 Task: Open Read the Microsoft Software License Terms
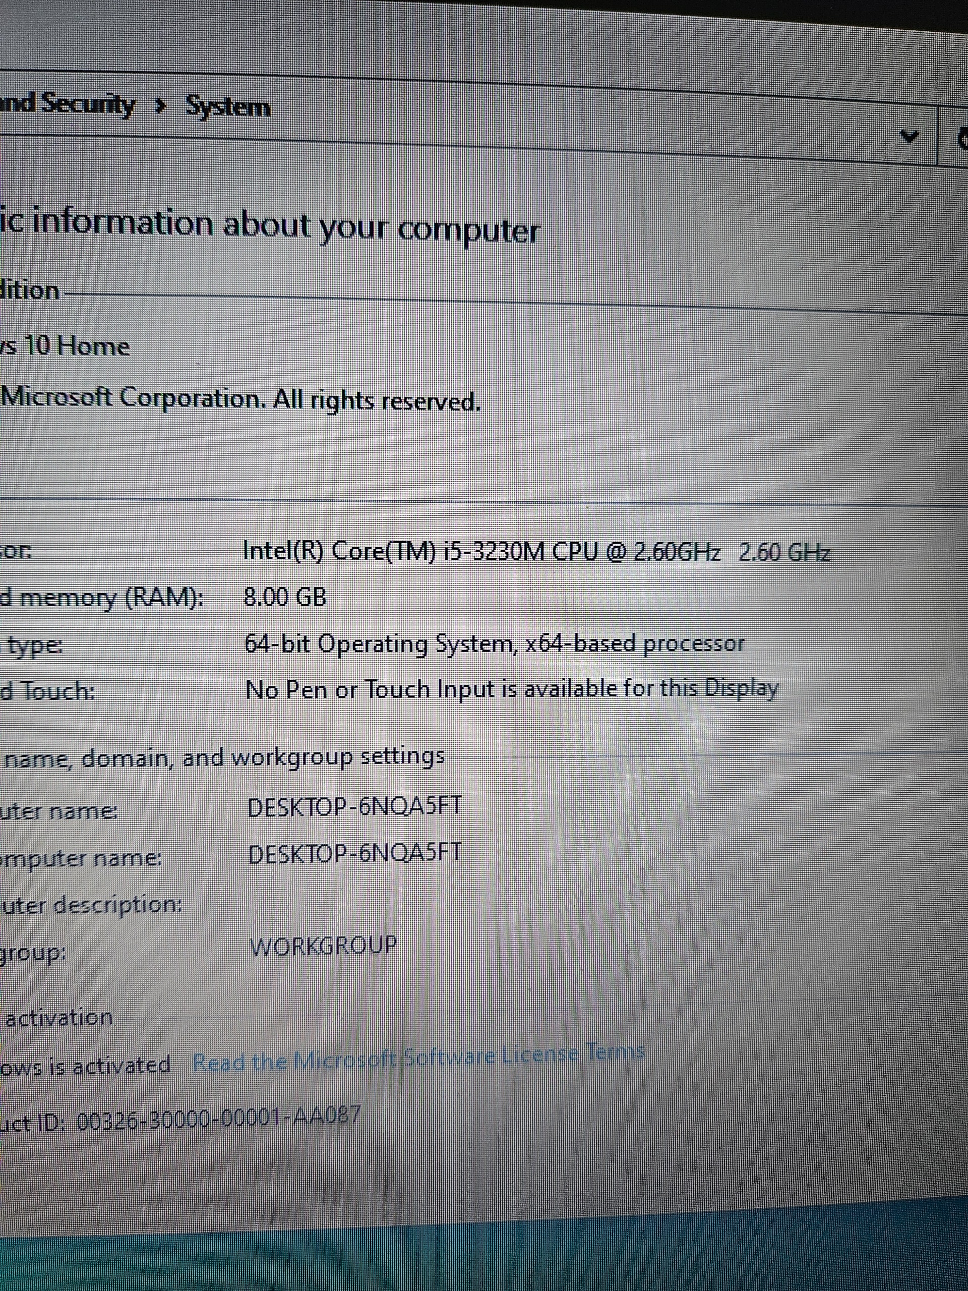click(418, 1054)
